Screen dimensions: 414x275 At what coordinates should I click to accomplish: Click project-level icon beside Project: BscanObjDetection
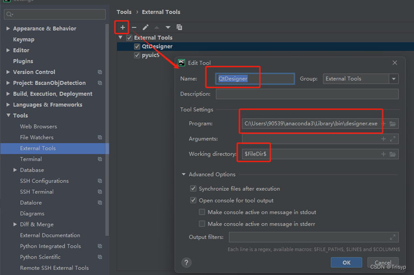pos(100,83)
